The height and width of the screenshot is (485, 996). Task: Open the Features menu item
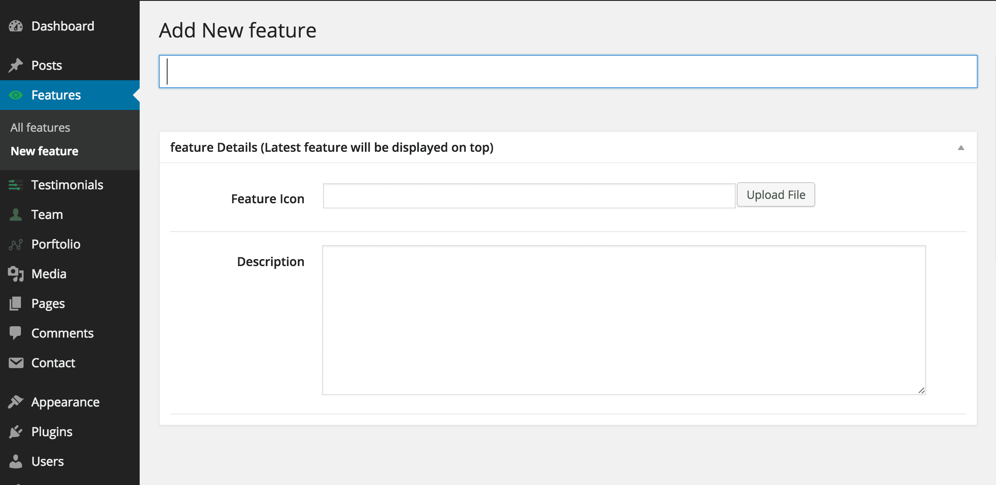(55, 95)
